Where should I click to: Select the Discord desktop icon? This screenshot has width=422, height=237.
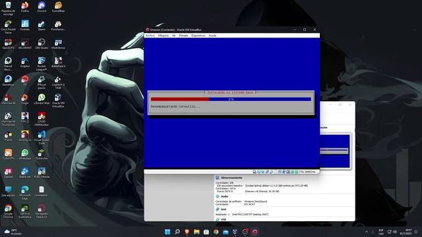tap(42, 7)
